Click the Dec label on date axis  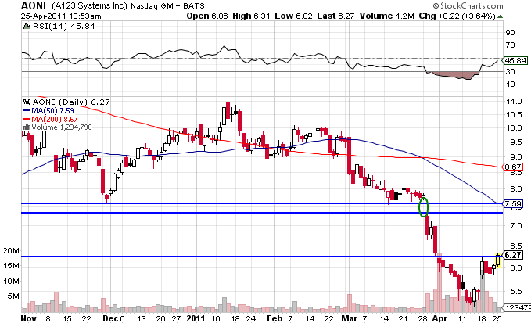point(110,318)
